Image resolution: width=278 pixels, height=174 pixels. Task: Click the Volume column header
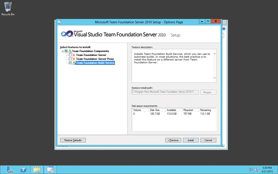(140, 110)
